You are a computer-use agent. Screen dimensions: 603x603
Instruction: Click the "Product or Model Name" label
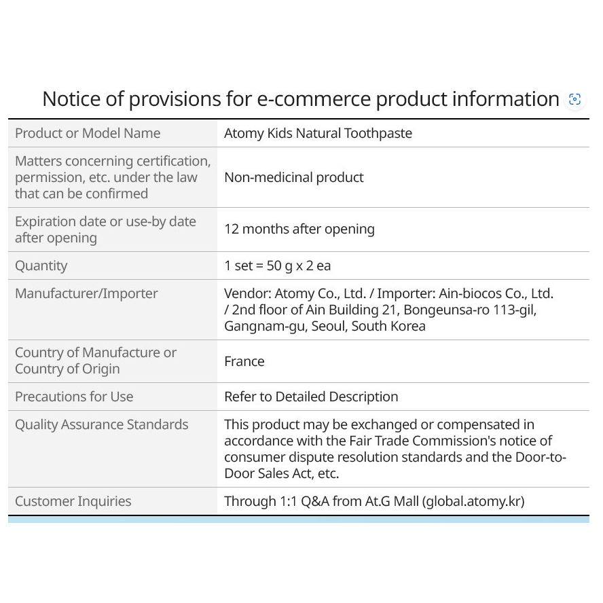pyautogui.click(x=88, y=133)
